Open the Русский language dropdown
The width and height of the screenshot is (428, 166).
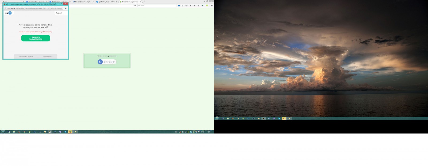(x=60, y=13)
